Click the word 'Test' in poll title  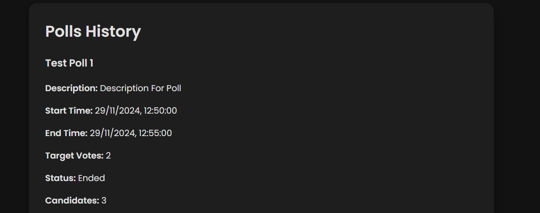55,63
